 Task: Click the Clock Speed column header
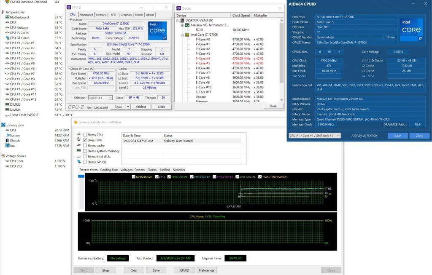[x=241, y=16]
